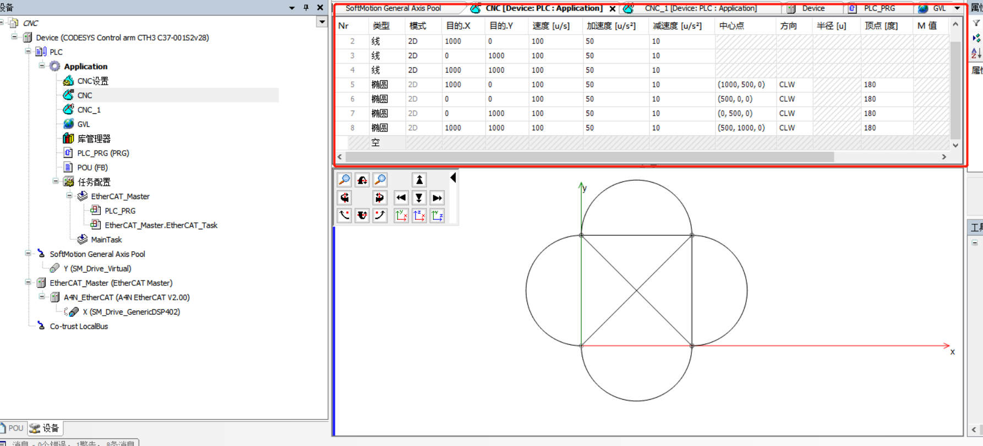Screen dimensions: 983x446
Task: Switch to Device editor tab
Action: pos(813,8)
